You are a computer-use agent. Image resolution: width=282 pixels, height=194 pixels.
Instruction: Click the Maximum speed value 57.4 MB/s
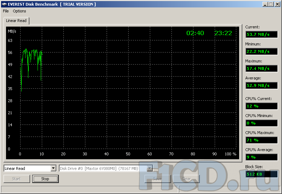(x=261, y=68)
